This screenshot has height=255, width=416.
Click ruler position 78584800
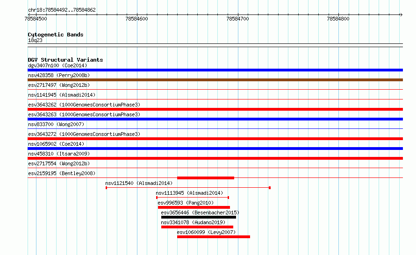click(338, 19)
